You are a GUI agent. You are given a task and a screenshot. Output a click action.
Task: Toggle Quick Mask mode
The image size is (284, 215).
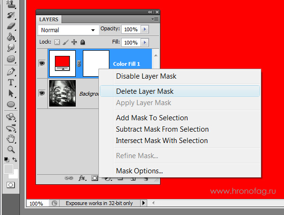pyautogui.click(x=10, y=185)
